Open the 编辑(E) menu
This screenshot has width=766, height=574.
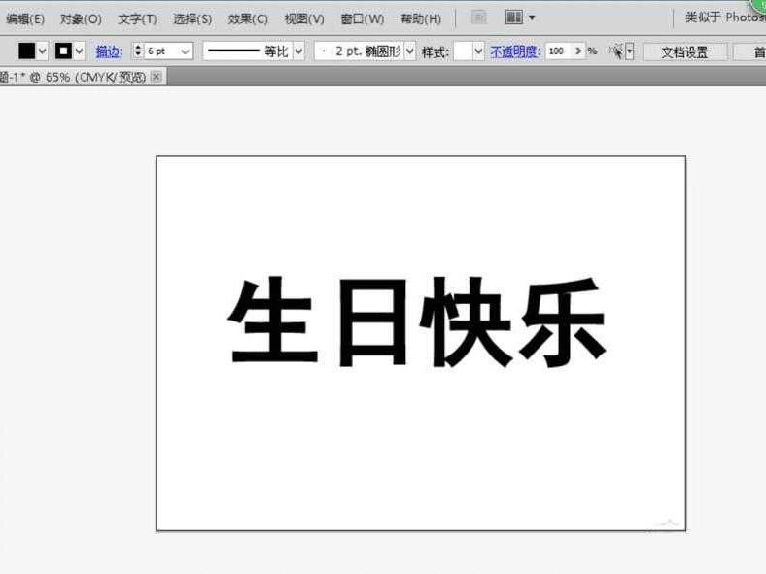25,19
